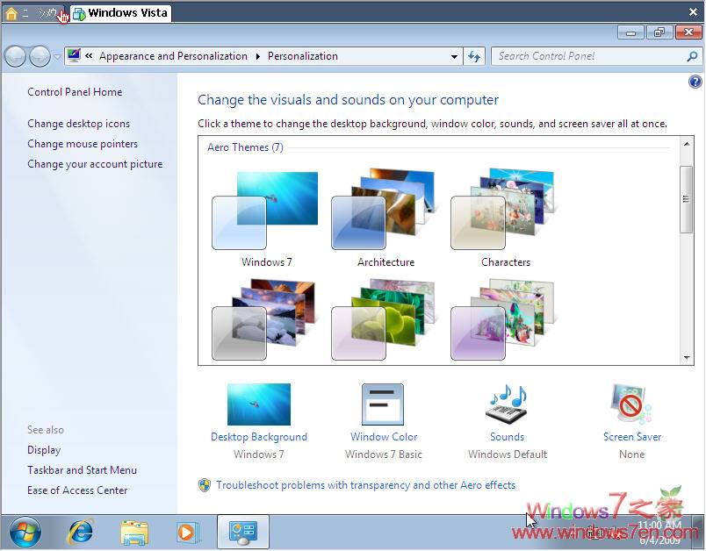The width and height of the screenshot is (706, 551).
Task: Open Window Color settings via its icon
Action: click(x=383, y=404)
